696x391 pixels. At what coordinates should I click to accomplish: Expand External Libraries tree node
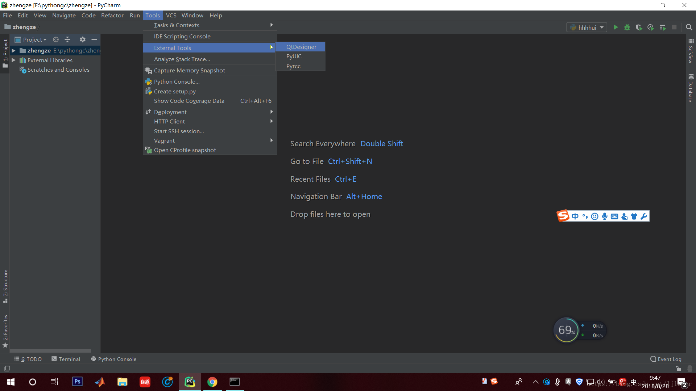click(x=13, y=60)
